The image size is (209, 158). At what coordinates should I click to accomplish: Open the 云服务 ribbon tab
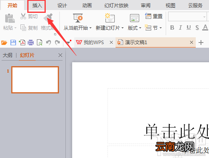(x=195, y=6)
